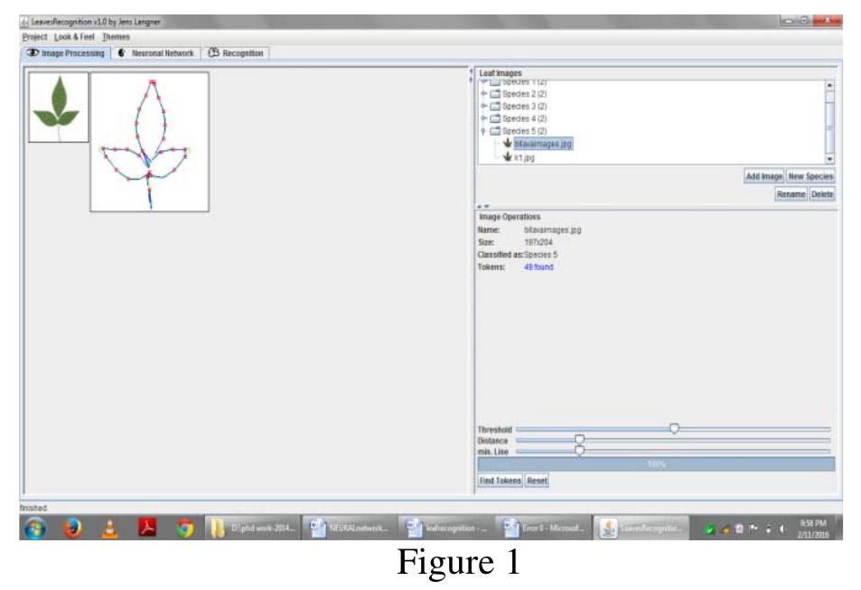The image size is (861, 590).
Task: Switch to Error 0 Word document in taskbar
Action: coord(542,529)
